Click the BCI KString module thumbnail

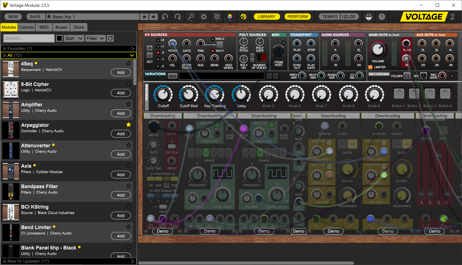11,212
